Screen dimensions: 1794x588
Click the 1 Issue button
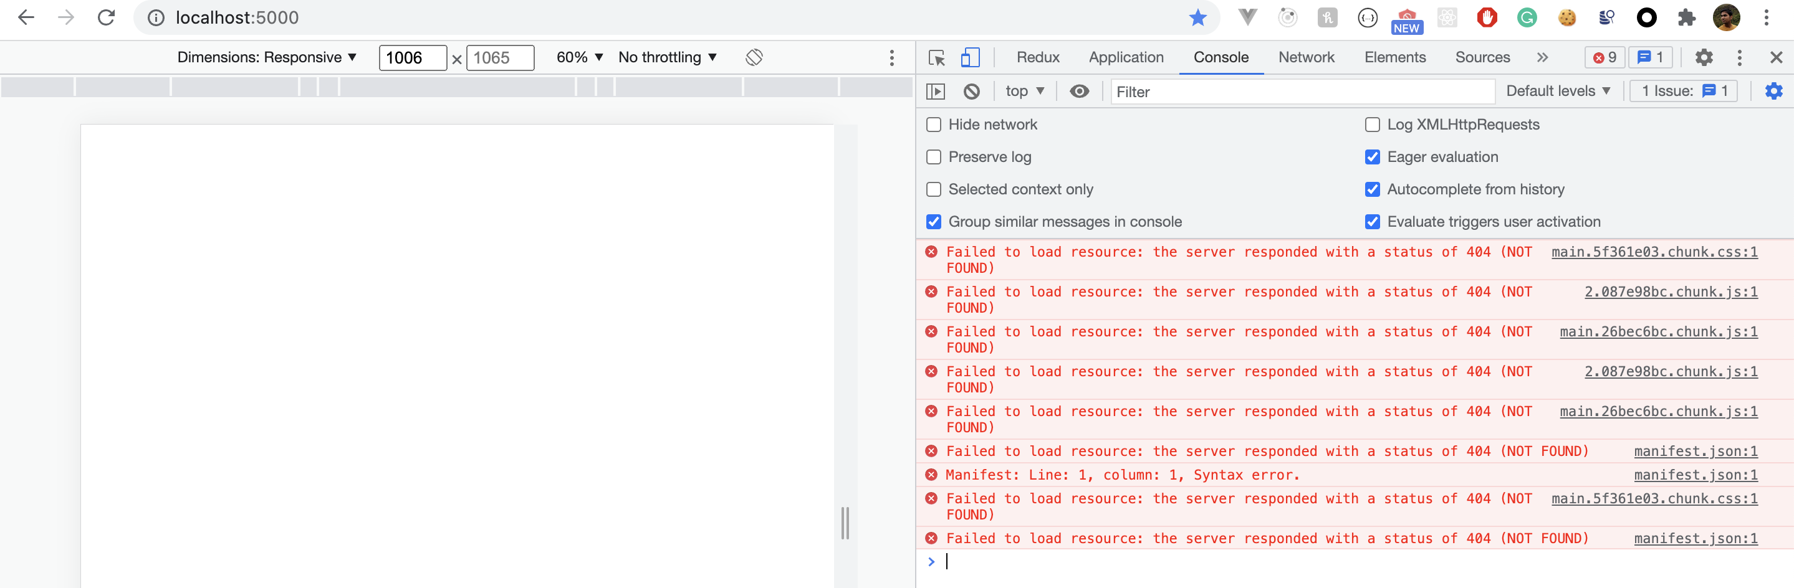tap(1683, 91)
